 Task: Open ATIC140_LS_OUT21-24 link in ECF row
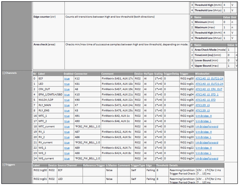click(209, 78)
